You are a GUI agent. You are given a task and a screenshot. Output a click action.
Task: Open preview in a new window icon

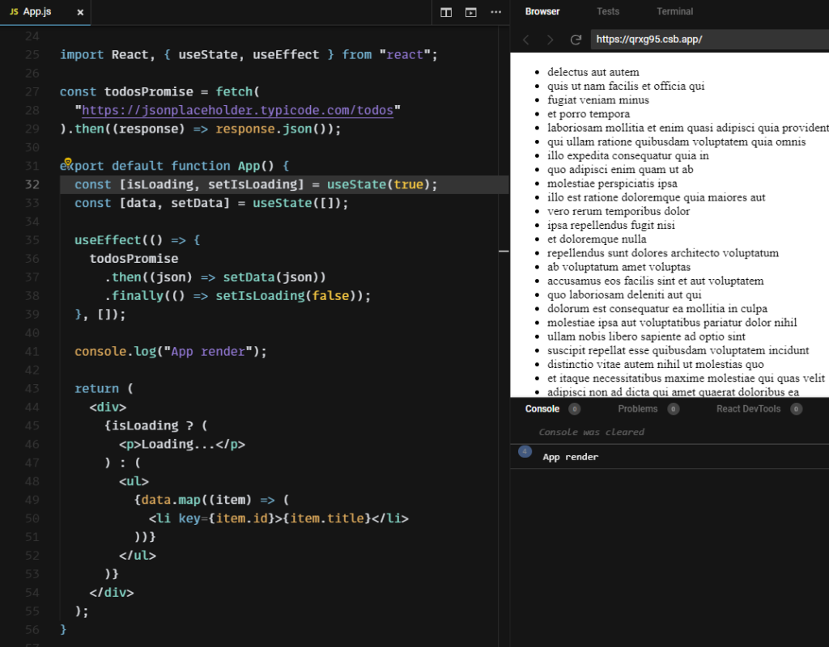tap(471, 12)
